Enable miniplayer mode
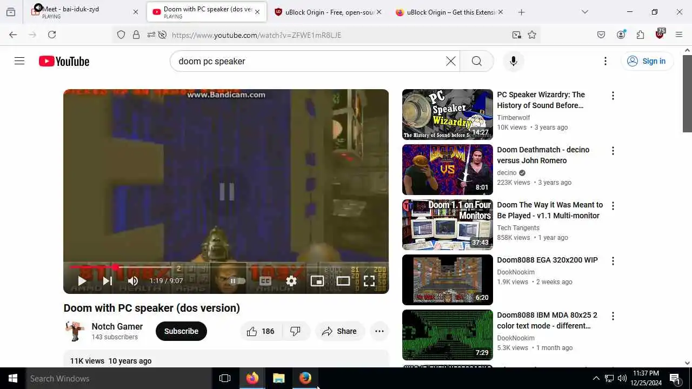The height and width of the screenshot is (389, 692). [317, 281]
